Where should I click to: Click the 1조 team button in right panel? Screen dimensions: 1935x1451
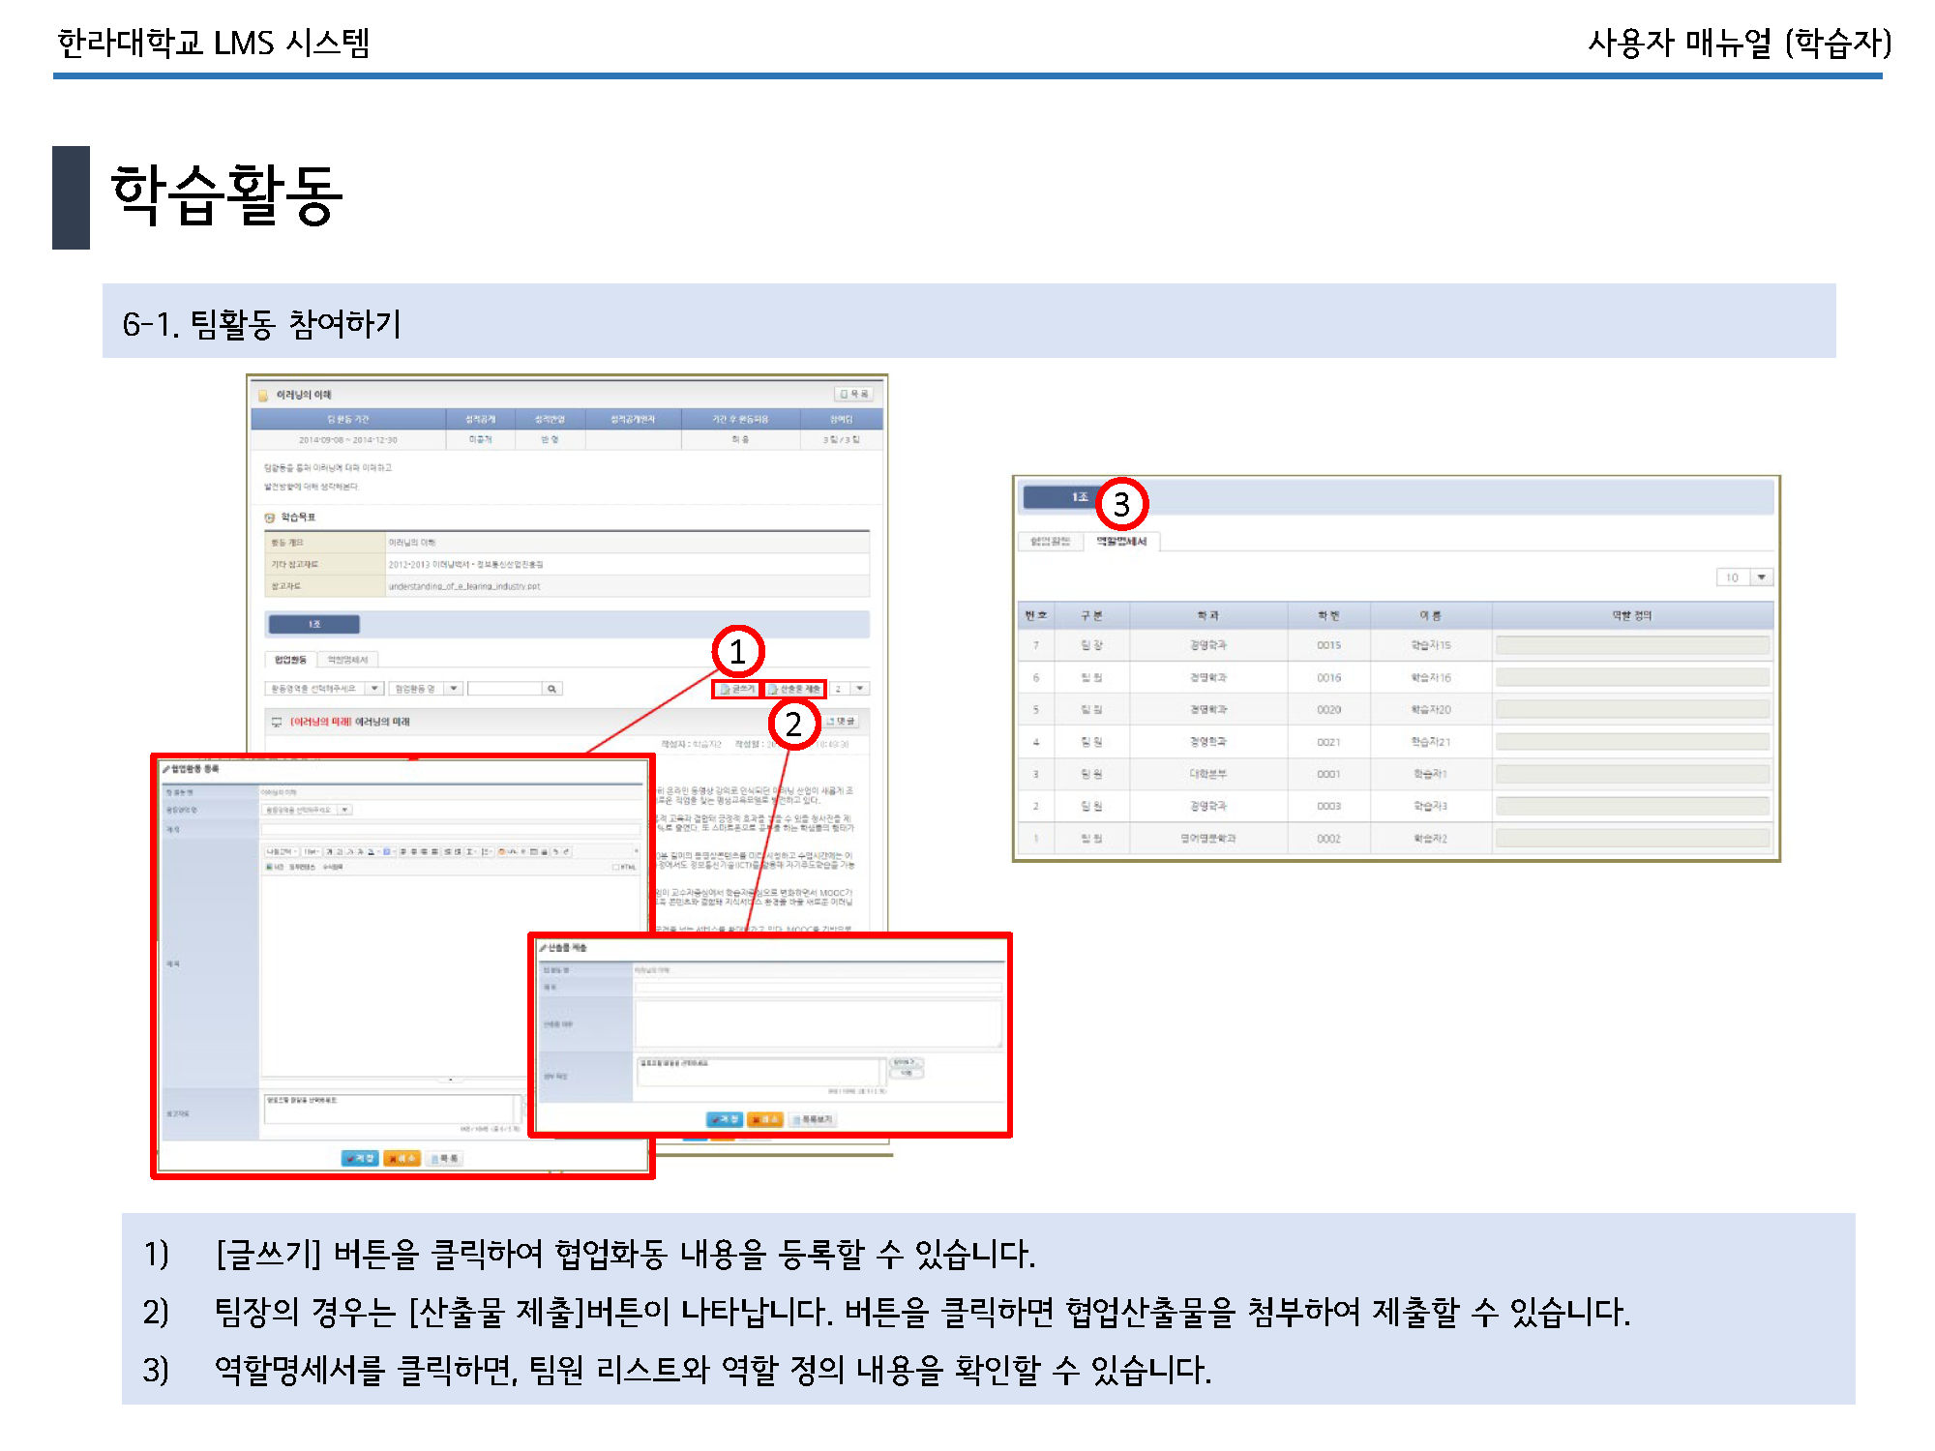pyautogui.click(x=1062, y=497)
